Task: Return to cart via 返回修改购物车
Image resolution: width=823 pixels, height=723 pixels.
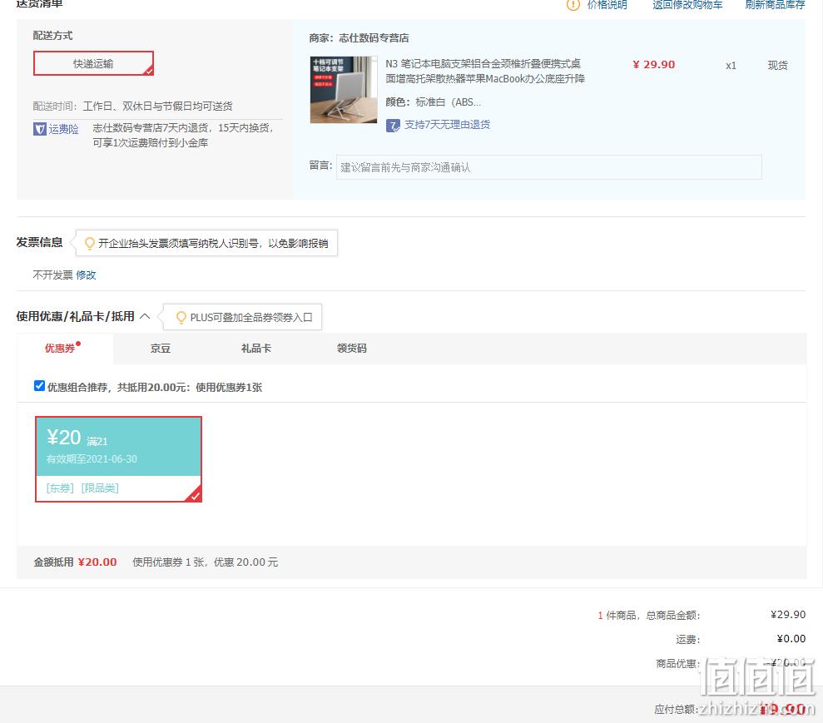Action: click(x=687, y=5)
